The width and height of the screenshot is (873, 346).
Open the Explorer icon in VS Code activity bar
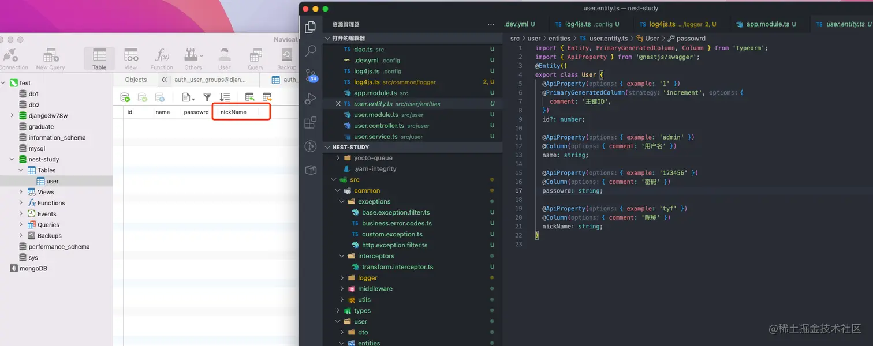pyautogui.click(x=311, y=27)
